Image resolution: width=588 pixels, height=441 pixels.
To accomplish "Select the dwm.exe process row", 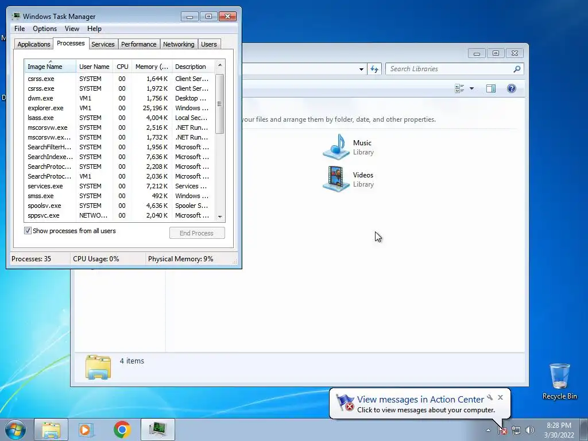I will click(120, 98).
